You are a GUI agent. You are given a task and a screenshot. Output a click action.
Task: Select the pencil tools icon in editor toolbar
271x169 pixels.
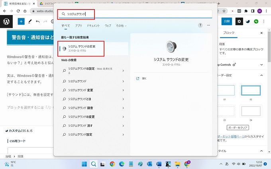click(x=30, y=21)
